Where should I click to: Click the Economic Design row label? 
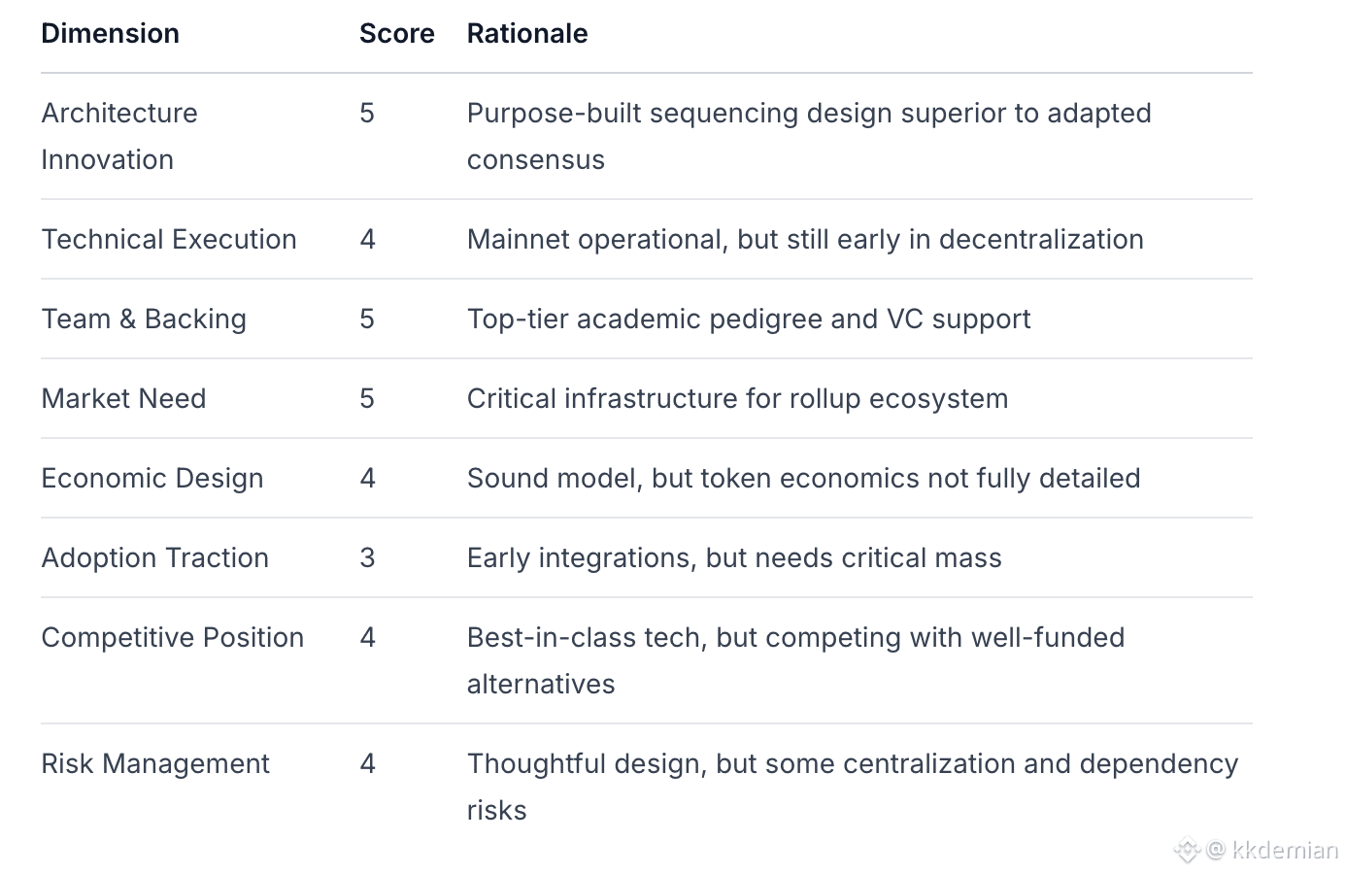[x=152, y=479]
